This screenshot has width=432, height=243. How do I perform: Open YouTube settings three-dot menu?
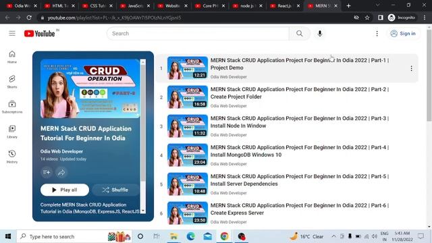(377, 33)
